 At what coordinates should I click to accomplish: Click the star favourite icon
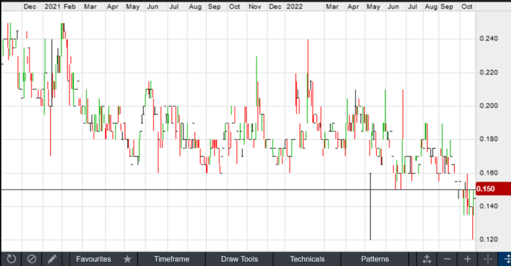click(127, 259)
